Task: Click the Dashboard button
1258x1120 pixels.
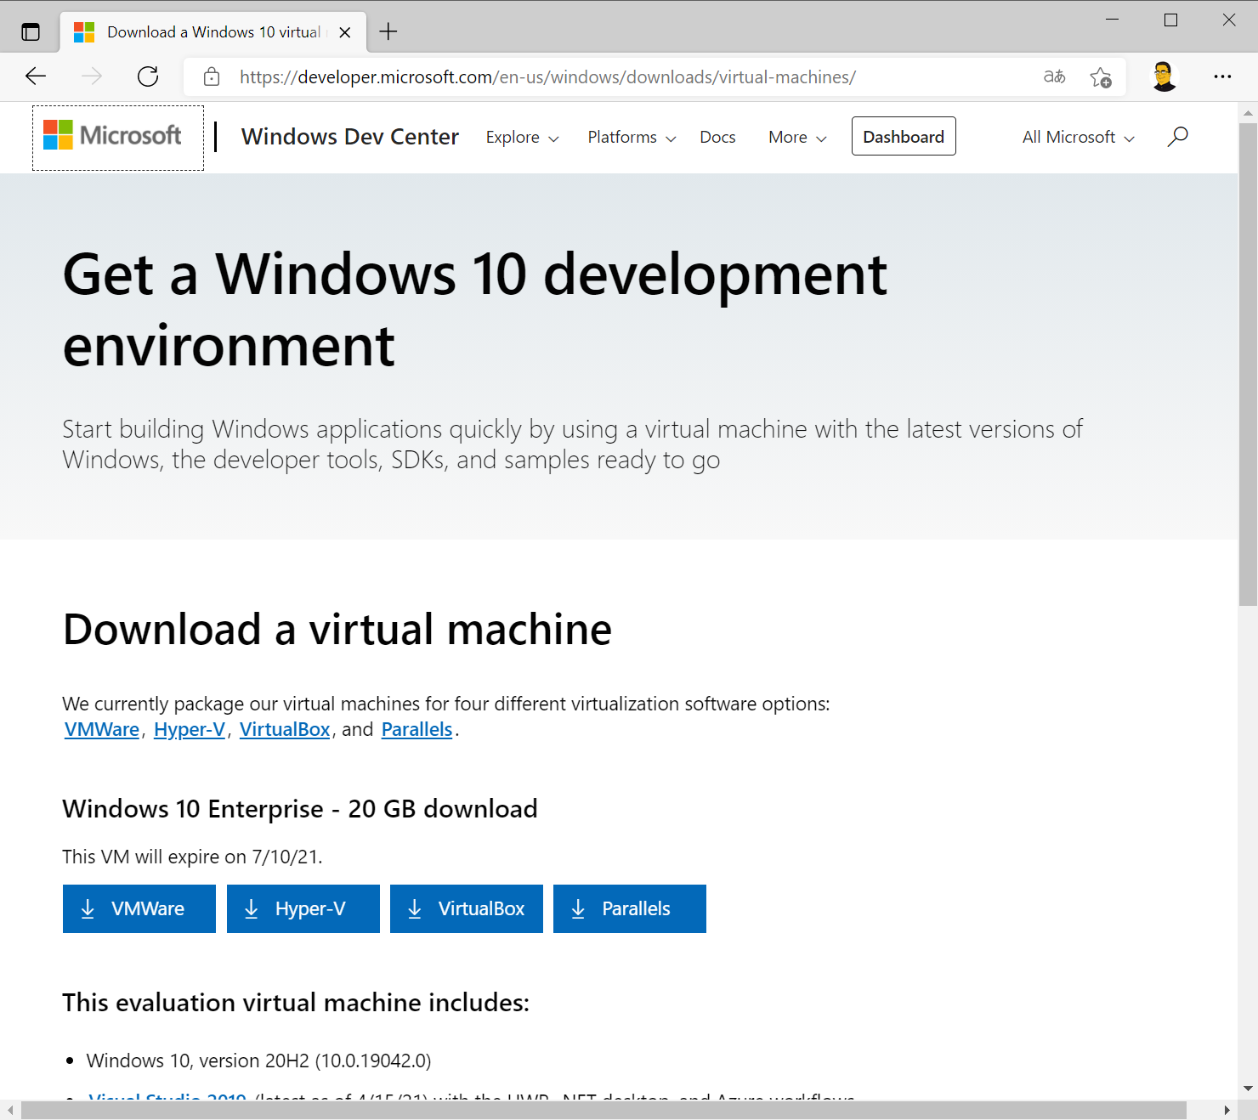Action: coord(903,137)
